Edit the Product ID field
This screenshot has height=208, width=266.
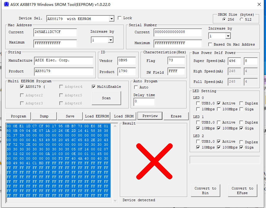click(x=127, y=71)
